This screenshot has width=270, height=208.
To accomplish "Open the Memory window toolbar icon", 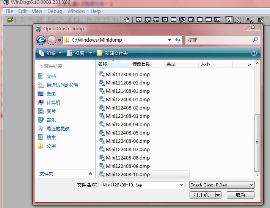I will tap(174, 20).
